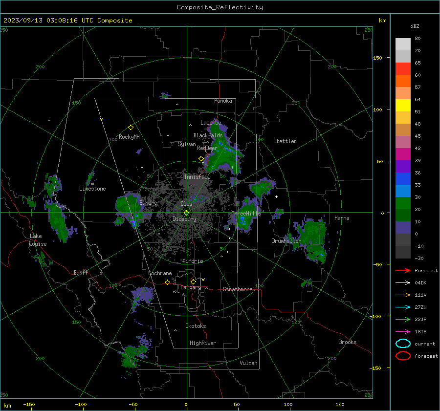Pick the dark blue 36 dBZ swatch
440x411 pixels.
coord(403,179)
